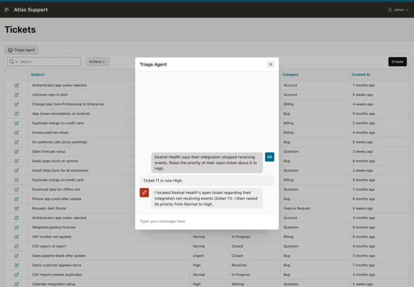Click the '2 weeks ago' created date

(363, 170)
